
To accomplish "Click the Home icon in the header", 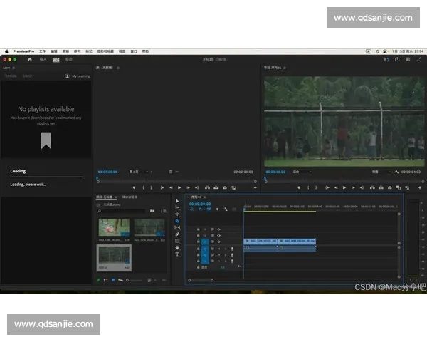I will point(29,60).
